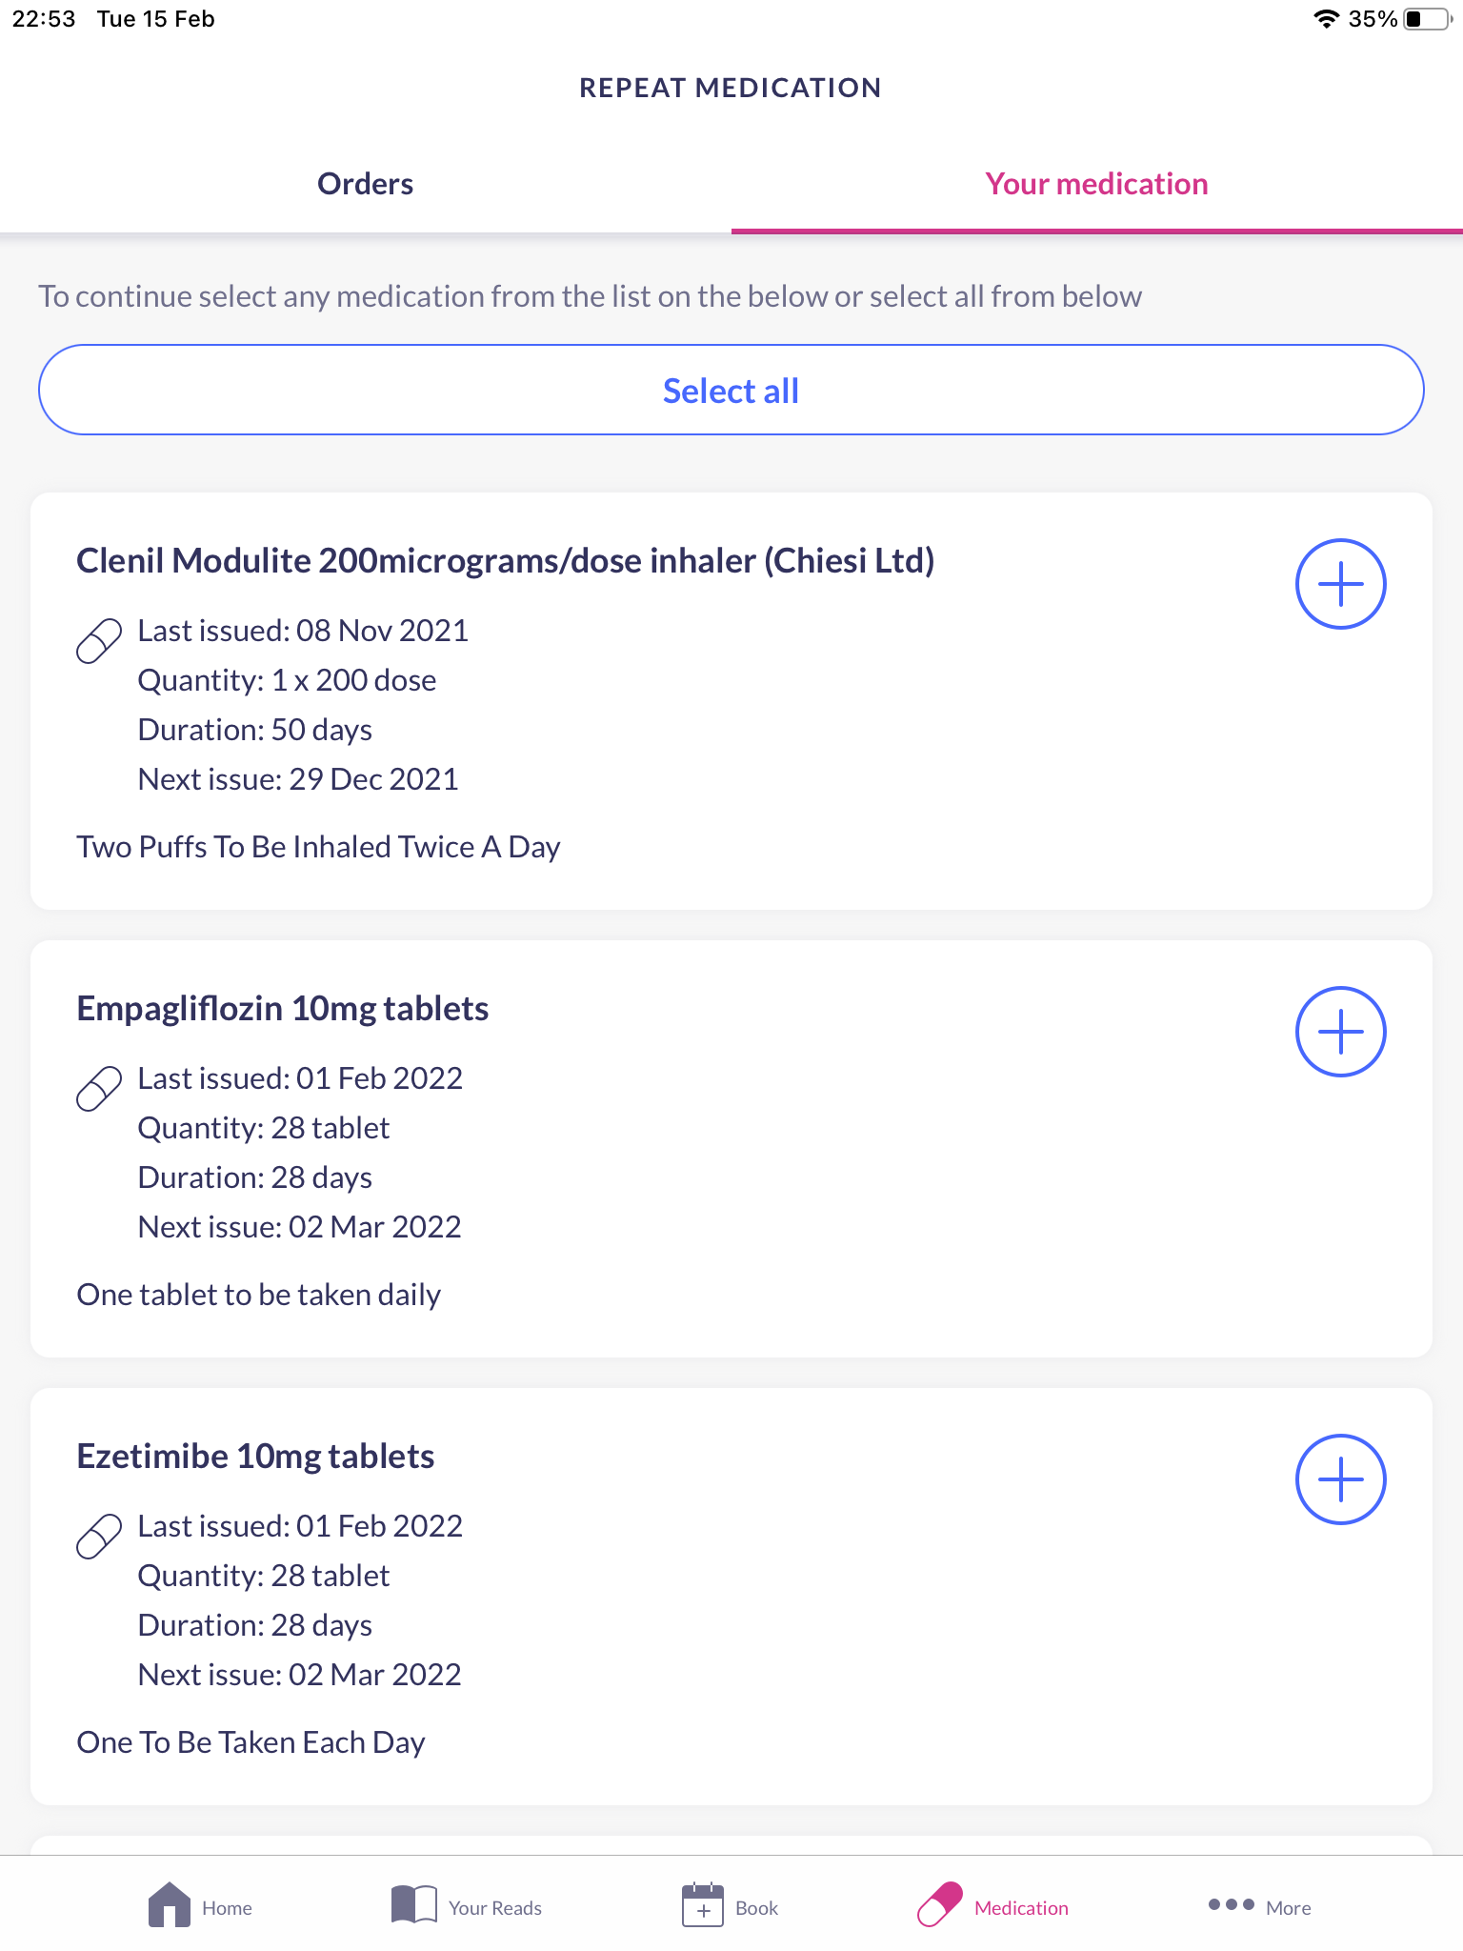Tap the Repeat Medication page header
This screenshot has height=1951, width=1463.
(731, 88)
